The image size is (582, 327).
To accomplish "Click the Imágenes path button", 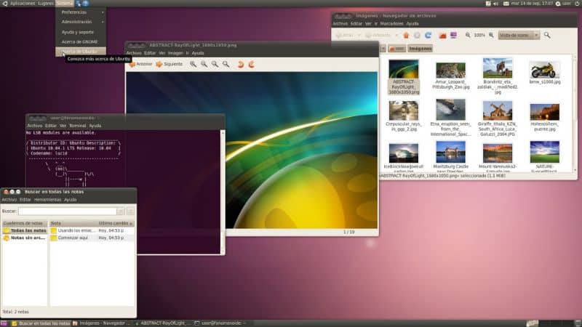I will 420,49.
